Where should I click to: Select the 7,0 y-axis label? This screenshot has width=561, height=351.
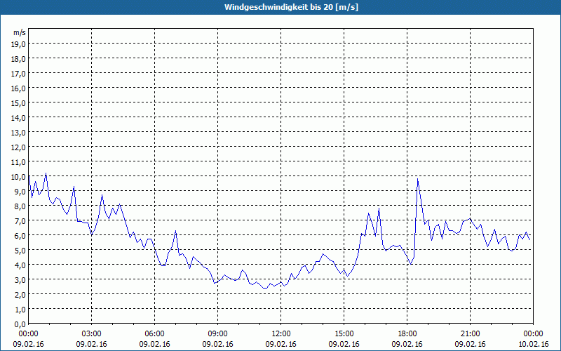20,220
